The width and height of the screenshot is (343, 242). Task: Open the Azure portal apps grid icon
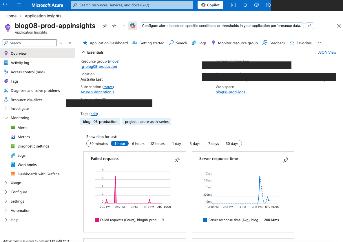5,5
